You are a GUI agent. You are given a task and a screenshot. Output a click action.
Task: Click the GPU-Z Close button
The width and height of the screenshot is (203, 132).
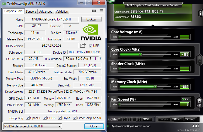click(x=94, y=126)
